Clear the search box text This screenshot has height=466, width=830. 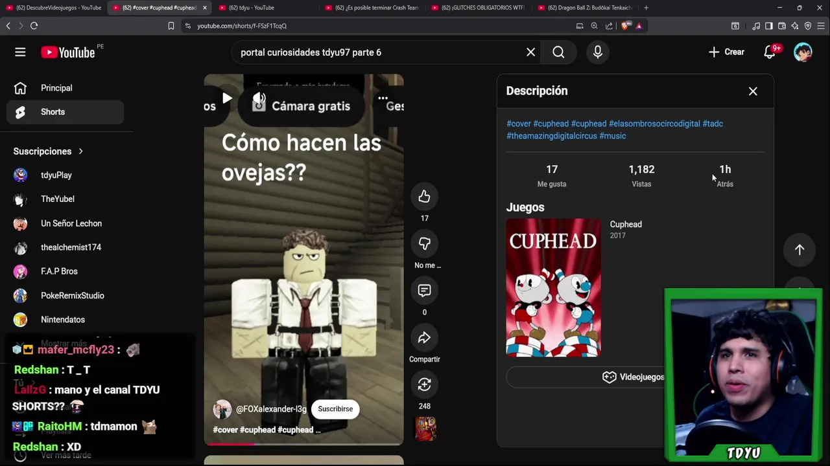click(x=530, y=52)
